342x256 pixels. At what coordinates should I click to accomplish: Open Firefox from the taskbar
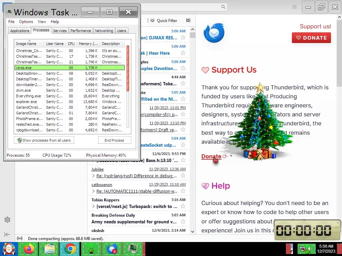point(29,249)
